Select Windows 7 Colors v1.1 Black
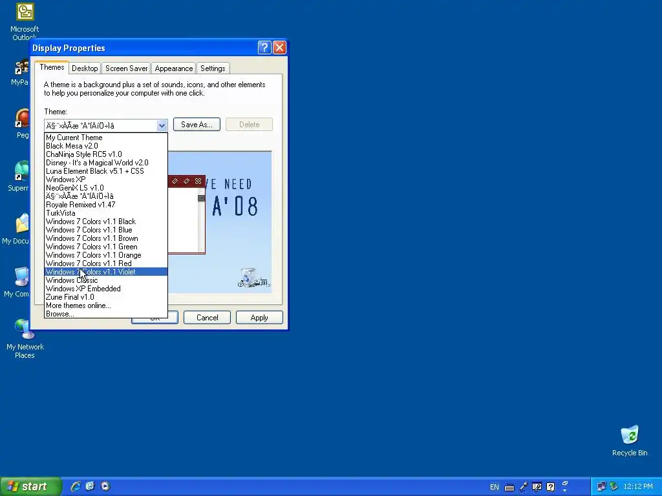The width and height of the screenshot is (662, 496). click(x=106, y=222)
